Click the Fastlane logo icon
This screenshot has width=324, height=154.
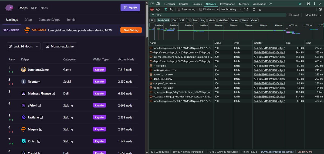tap(23, 117)
